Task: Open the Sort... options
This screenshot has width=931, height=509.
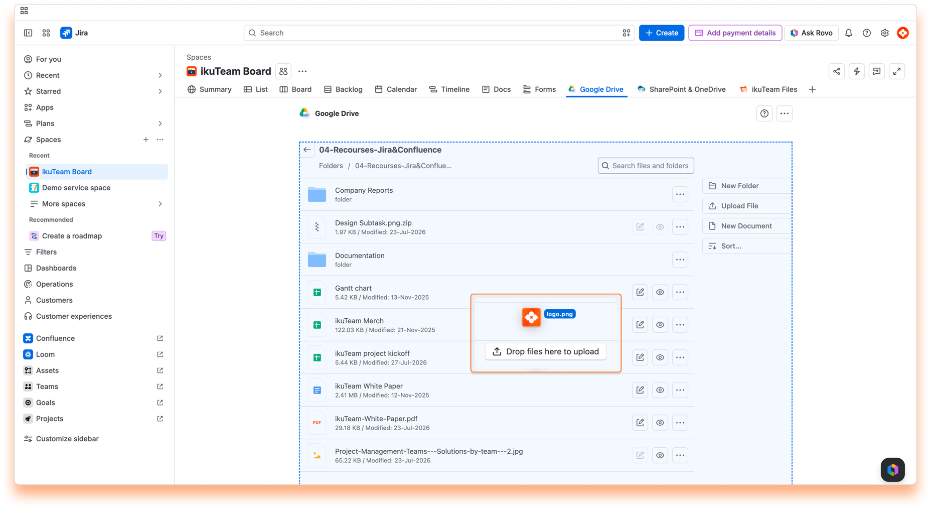Action: 746,246
